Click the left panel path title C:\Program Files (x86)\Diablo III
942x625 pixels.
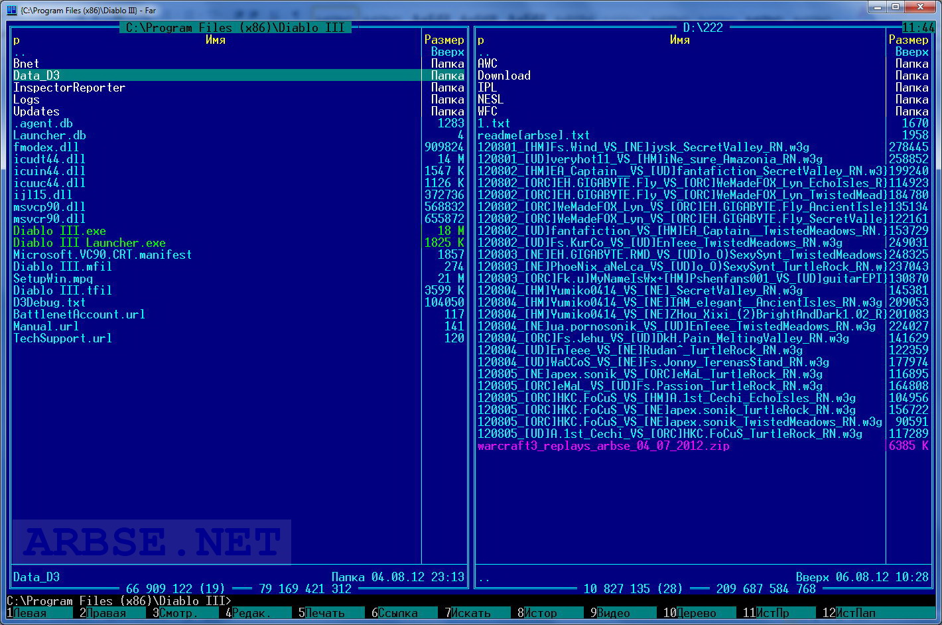235,28
